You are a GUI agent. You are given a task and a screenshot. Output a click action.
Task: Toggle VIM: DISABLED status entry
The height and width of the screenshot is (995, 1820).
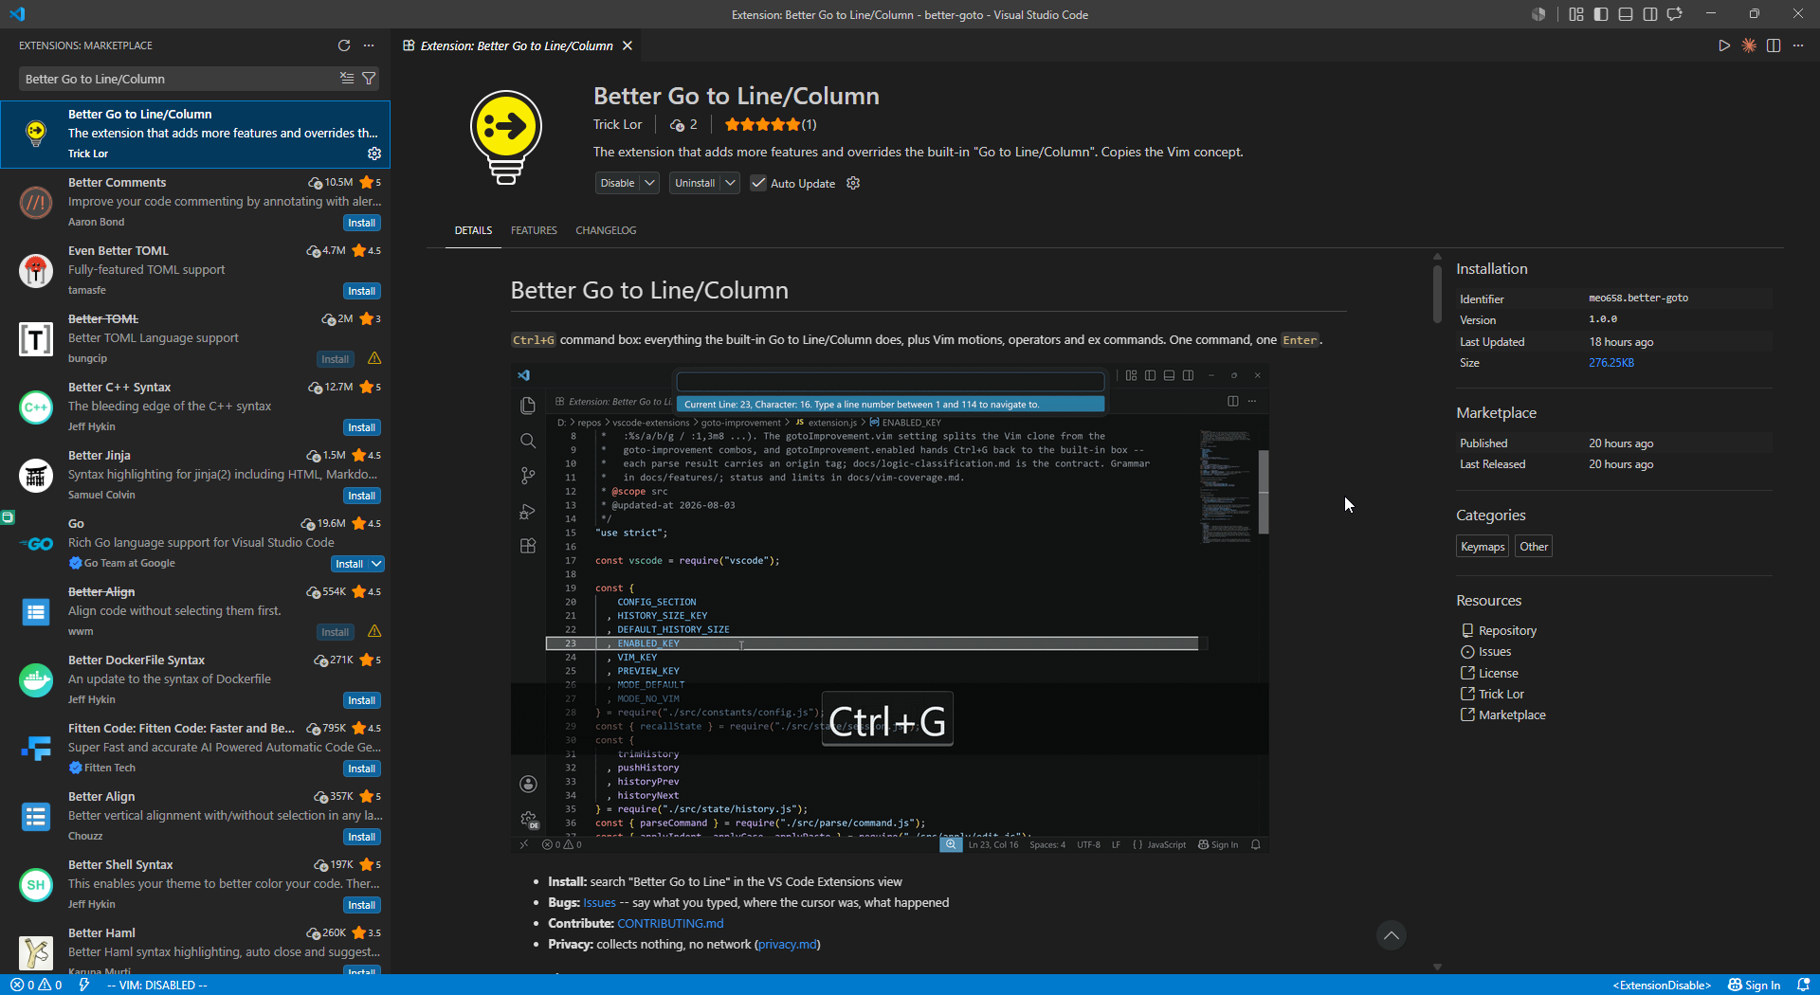[157, 985]
